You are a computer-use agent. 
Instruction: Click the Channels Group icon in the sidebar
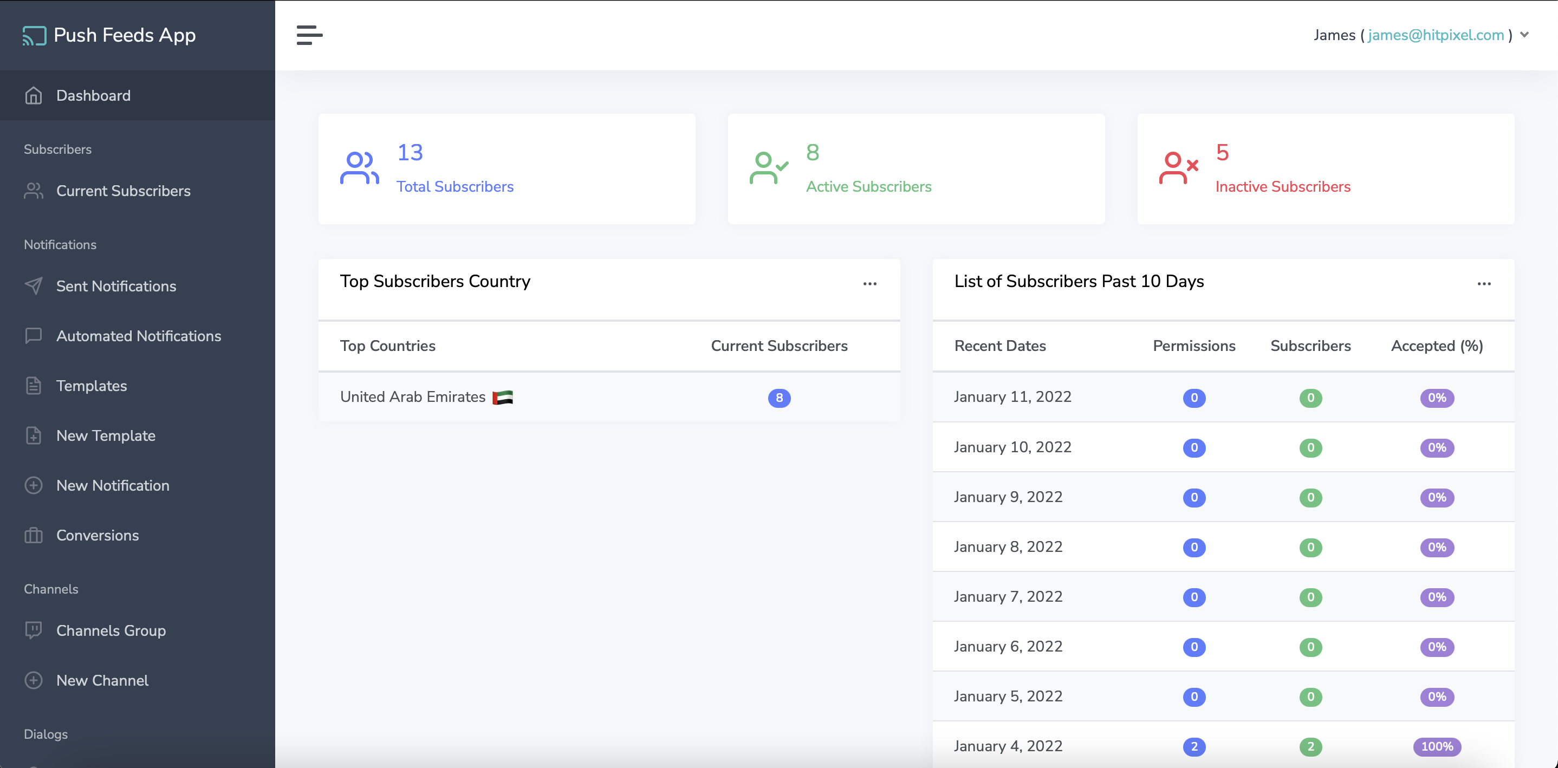tap(33, 630)
